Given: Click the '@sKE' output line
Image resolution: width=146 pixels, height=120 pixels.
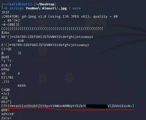Looking at the screenshot, I should coord(5,57).
